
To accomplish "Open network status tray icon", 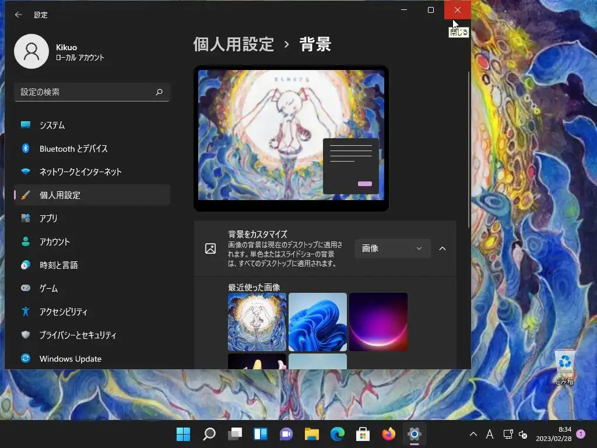I will pyautogui.click(x=508, y=434).
